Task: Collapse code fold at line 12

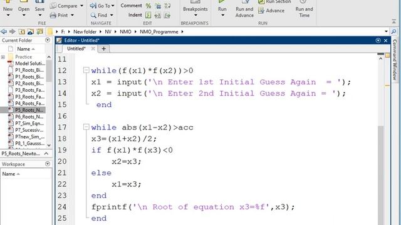Action: [86, 70]
